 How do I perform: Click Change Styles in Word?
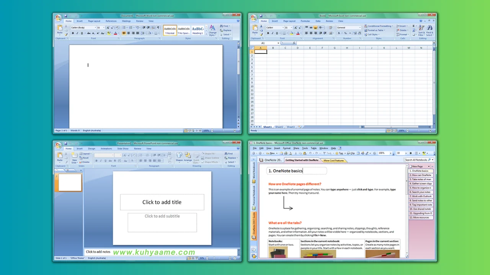(212, 30)
